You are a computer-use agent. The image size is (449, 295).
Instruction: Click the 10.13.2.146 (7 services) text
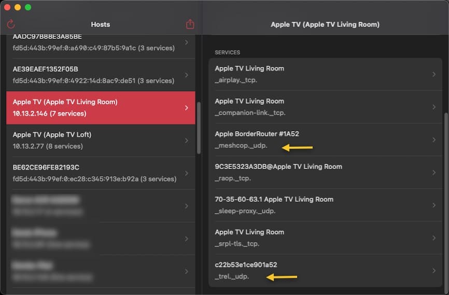[49, 114]
